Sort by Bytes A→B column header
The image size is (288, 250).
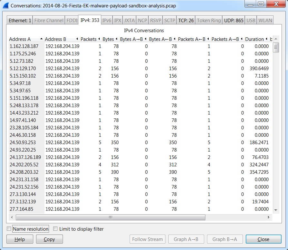tap(132, 39)
